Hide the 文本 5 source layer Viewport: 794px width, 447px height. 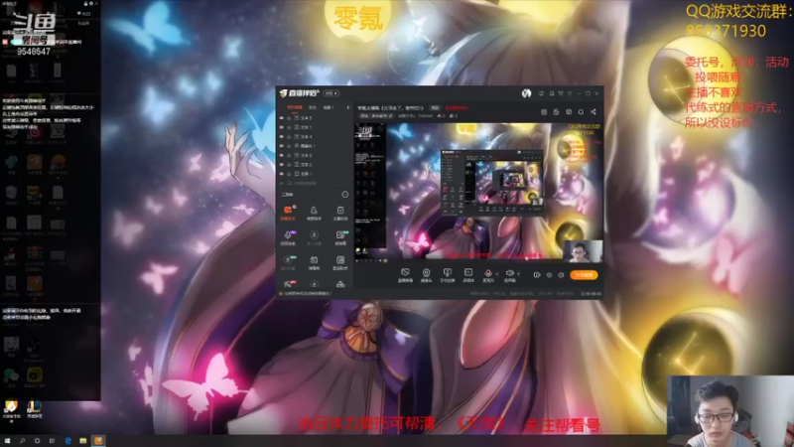click(x=282, y=118)
